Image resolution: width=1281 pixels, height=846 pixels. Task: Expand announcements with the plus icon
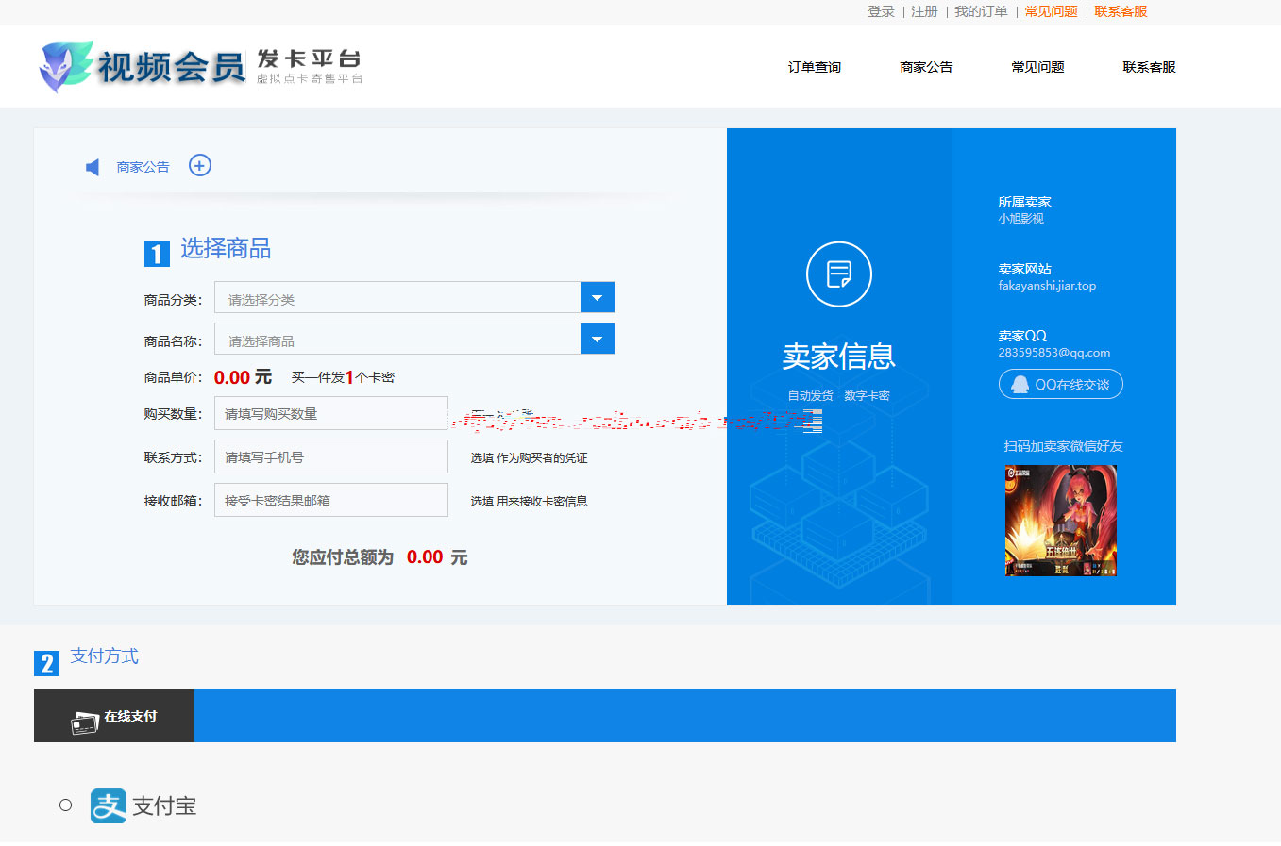pyautogui.click(x=200, y=166)
